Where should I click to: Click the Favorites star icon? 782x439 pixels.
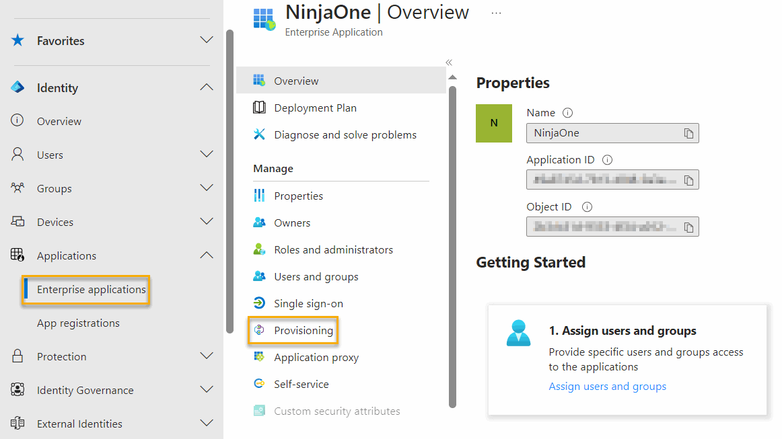point(17,40)
